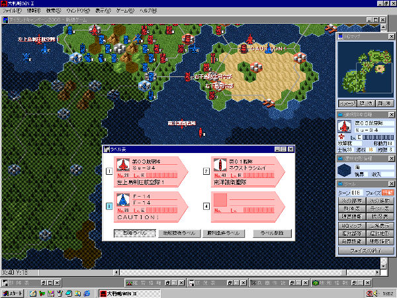Click the map label 左上島制圧航空隊1
The height and width of the screenshot is (298, 397).
point(38,39)
